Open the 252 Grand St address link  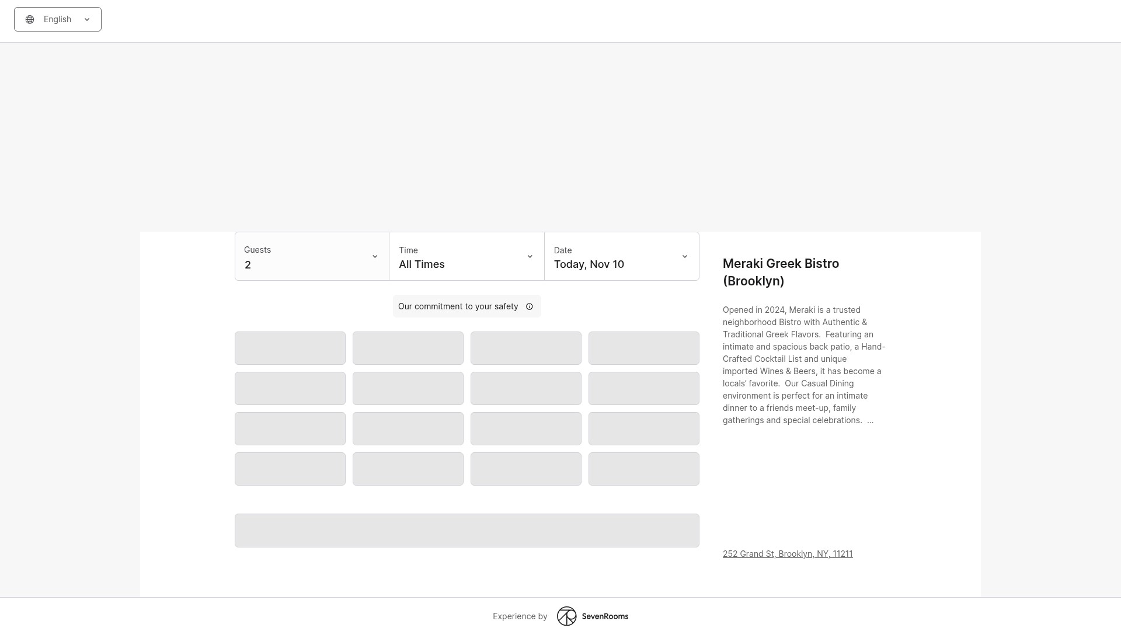click(x=788, y=554)
